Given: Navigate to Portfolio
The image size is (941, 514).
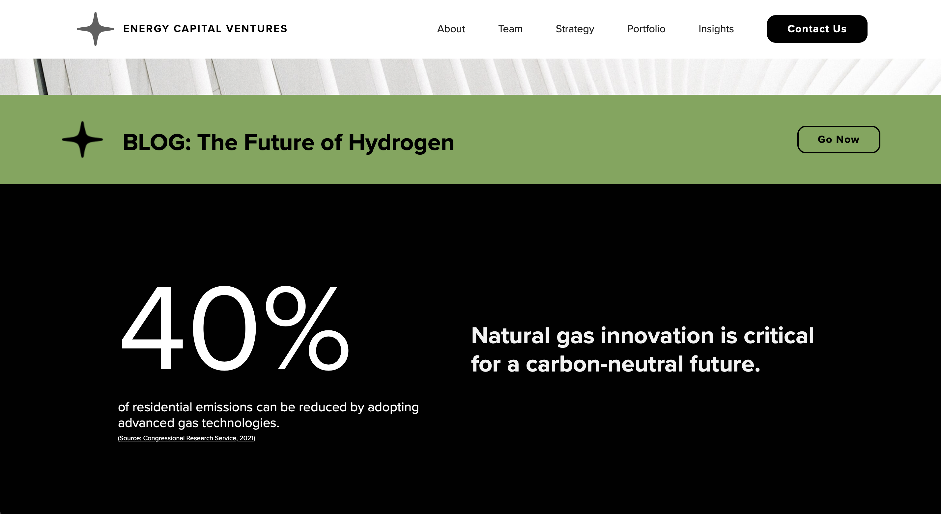Looking at the screenshot, I should 646,29.
